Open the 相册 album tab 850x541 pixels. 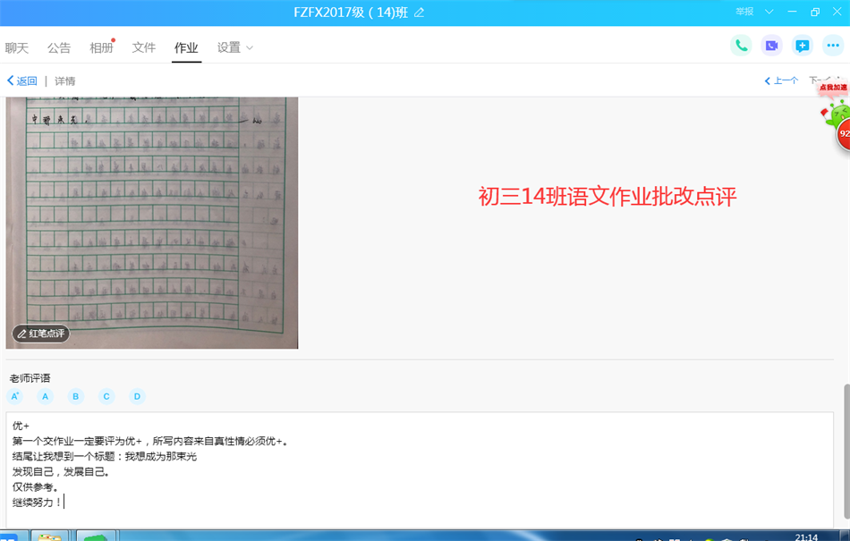101,47
